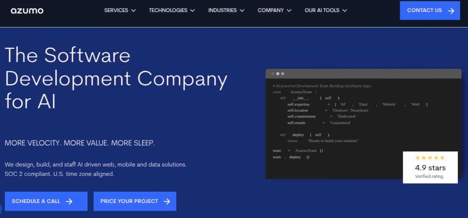
Task: Click the middle white dot in code window
Action: (278, 74)
